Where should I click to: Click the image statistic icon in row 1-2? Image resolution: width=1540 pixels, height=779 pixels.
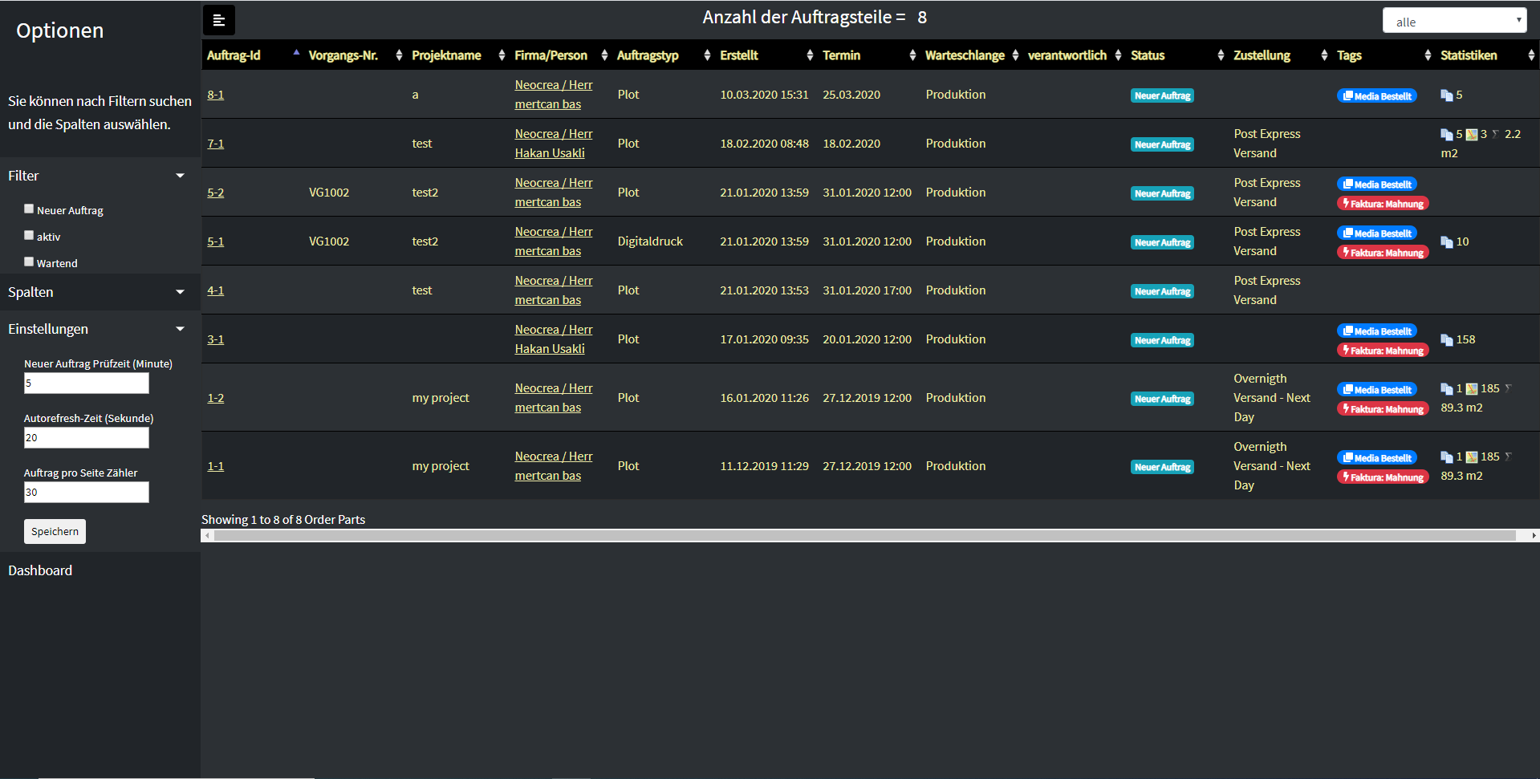tap(1472, 389)
